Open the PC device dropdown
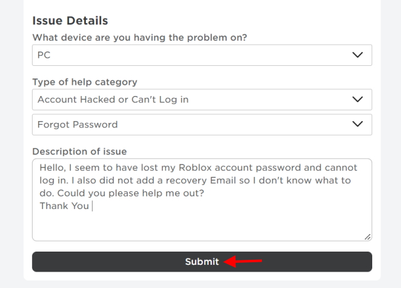 click(x=188, y=55)
